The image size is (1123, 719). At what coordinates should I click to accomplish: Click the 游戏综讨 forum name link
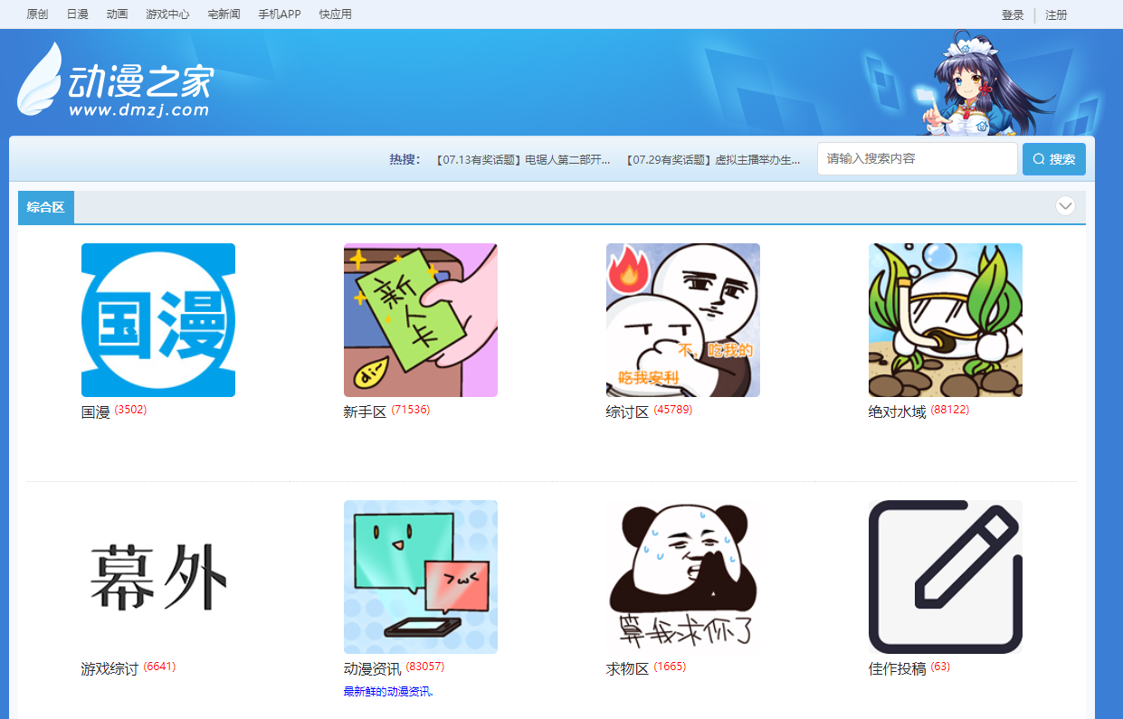click(110, 669)
